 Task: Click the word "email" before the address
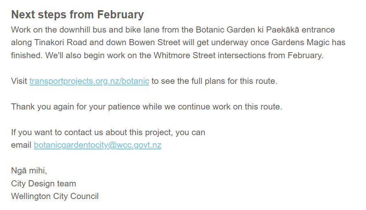[21, 145]
